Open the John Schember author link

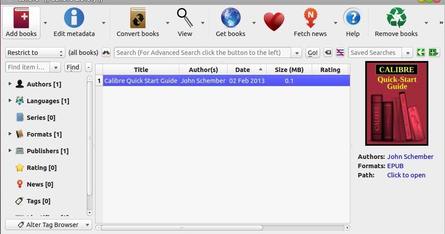coord(410,157)
